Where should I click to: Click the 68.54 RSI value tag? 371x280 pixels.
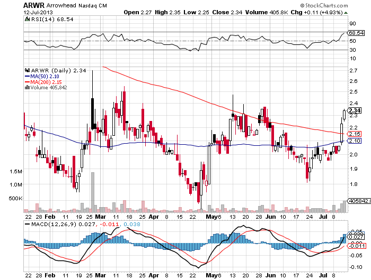coord(356,33)
